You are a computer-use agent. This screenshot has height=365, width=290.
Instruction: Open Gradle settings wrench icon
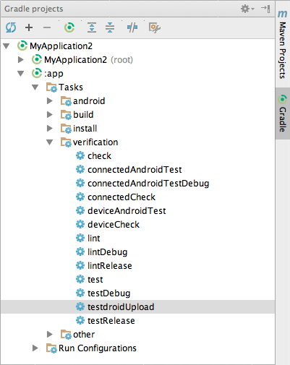pyautogui.click(x=155, y=27)
